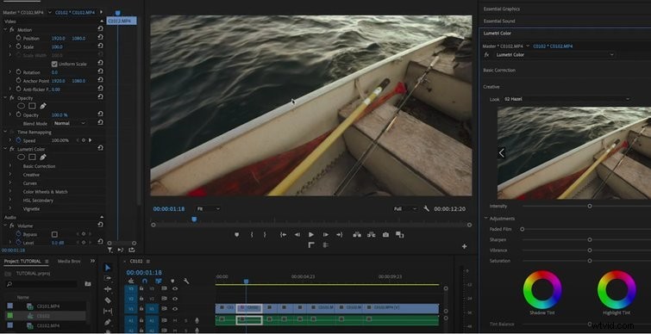Viewport: 651px width, 334px height.
Task: Click the Lift button
Action: (x=357, y=234)
